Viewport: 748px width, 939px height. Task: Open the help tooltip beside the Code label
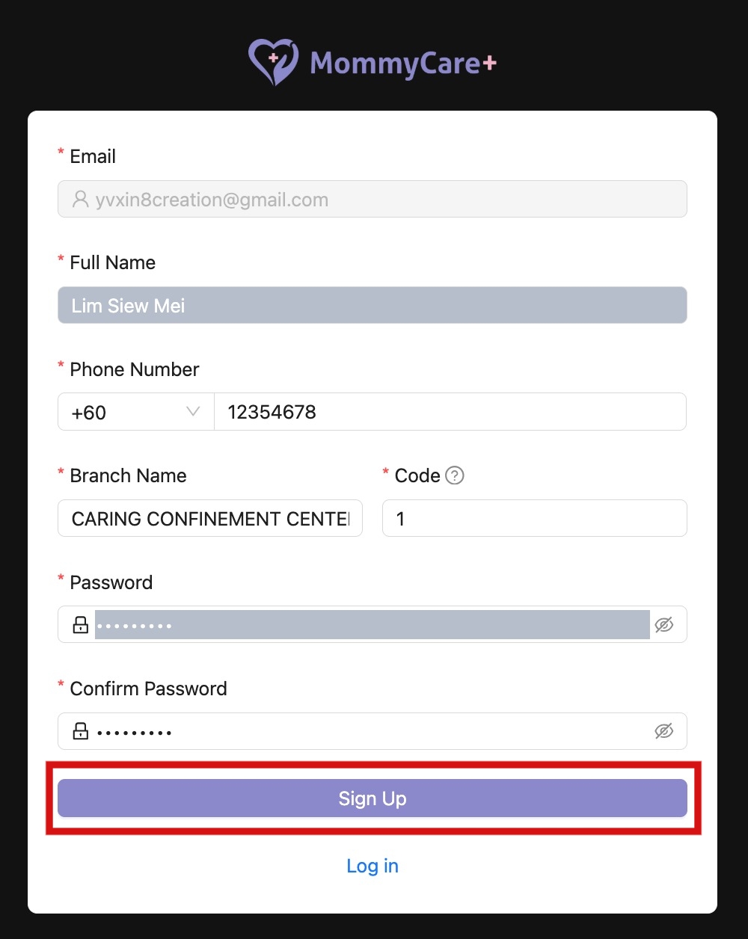(456, 475)
